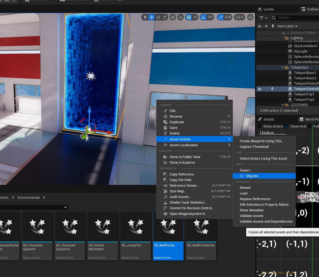Switch to the Details tab

point(269,119)
